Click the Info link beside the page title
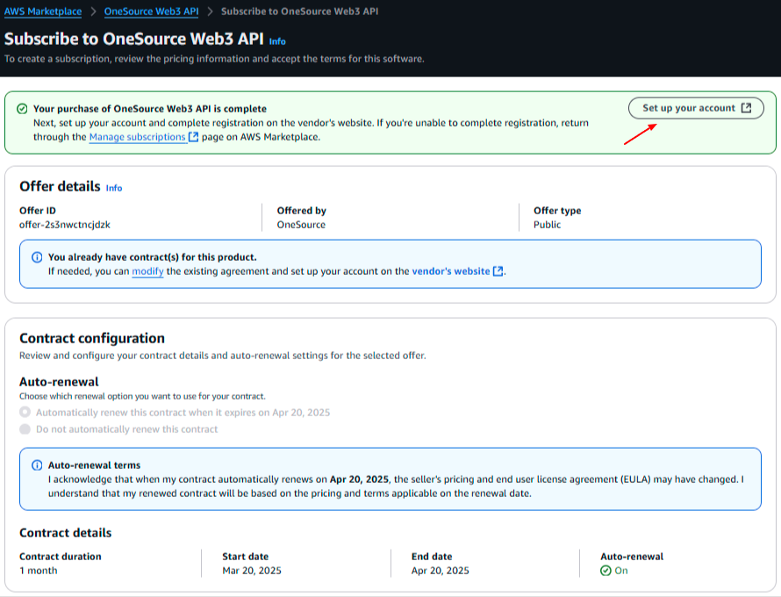Screen dimensions: 781x597 277,41
